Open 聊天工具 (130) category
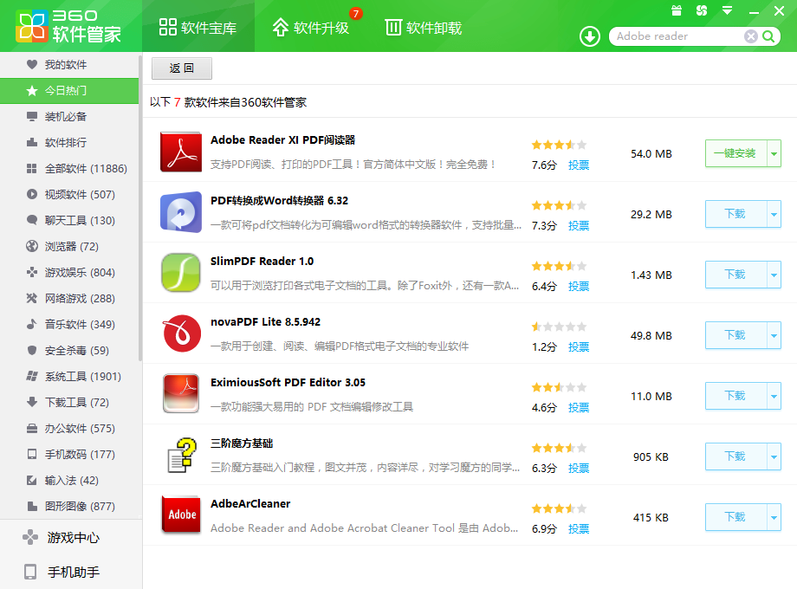The image size is (797, 589). (x=69, y=220)
